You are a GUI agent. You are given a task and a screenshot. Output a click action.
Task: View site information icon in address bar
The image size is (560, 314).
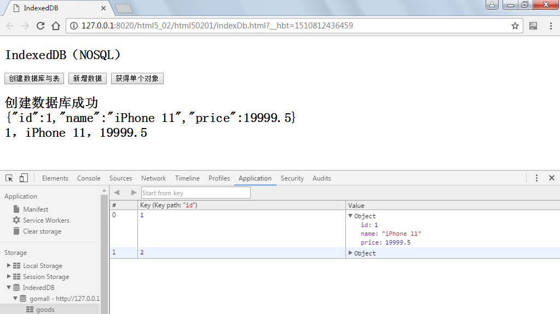point(73,26)
